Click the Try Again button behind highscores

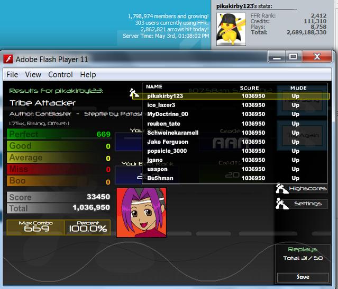click(303, 136)
